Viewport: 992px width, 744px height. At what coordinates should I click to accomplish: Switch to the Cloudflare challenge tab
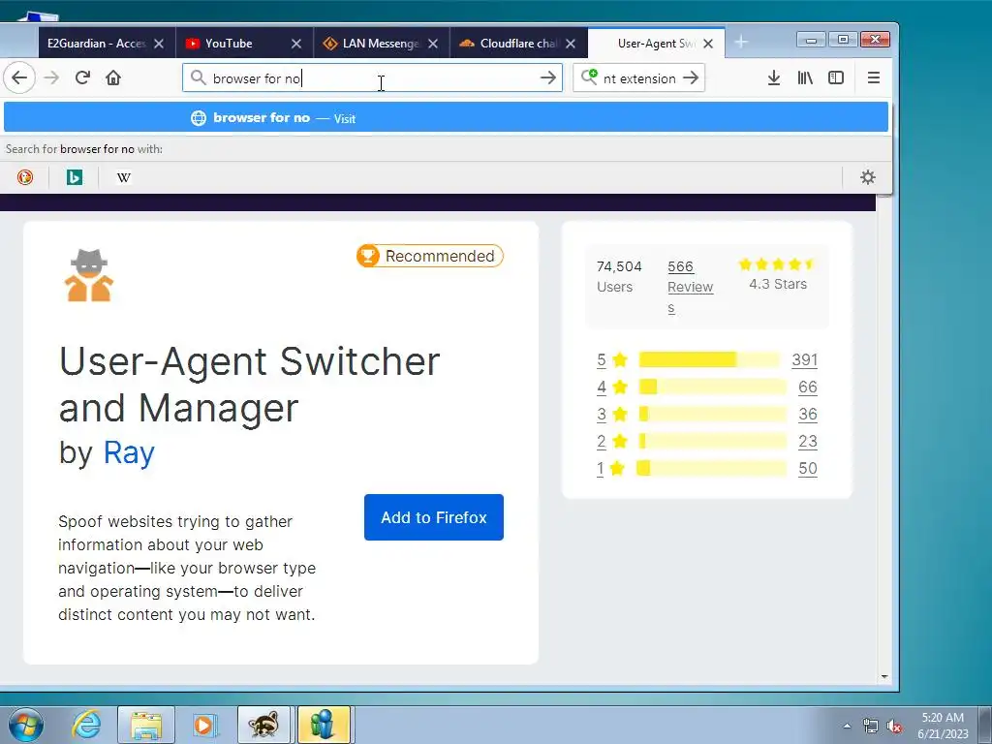pyautogui.click(x=518, y=43)
